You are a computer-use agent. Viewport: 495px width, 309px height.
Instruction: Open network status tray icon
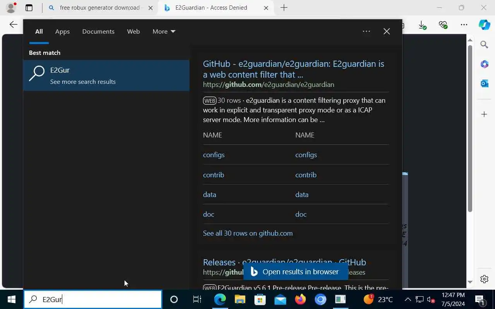pyautogui.click(x=420, y=299)
